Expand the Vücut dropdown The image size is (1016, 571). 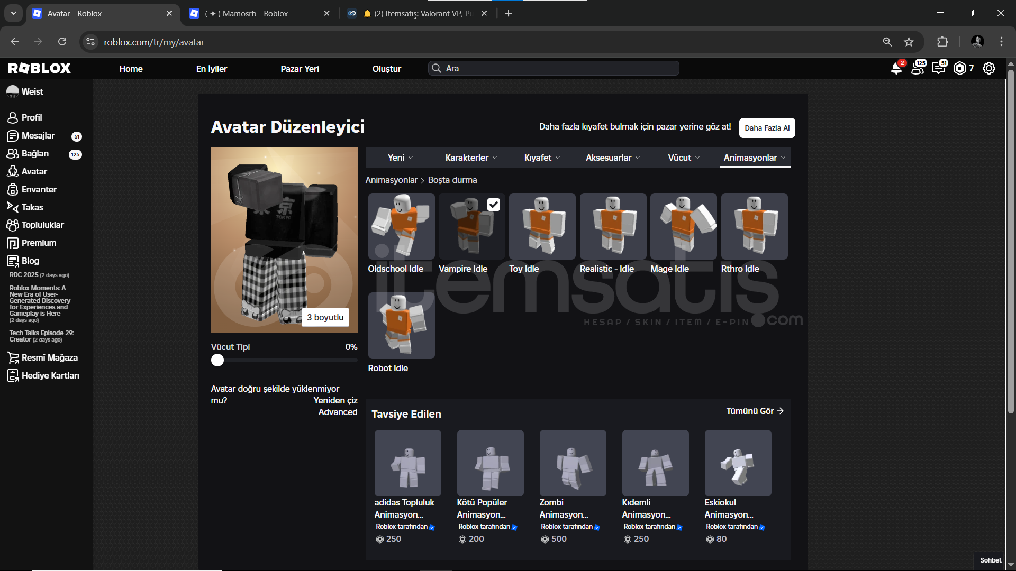684,158
